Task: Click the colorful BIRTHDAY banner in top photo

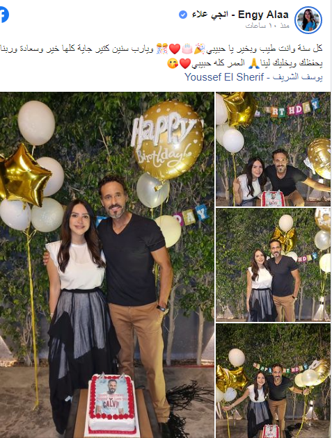Action: (287, 109)
